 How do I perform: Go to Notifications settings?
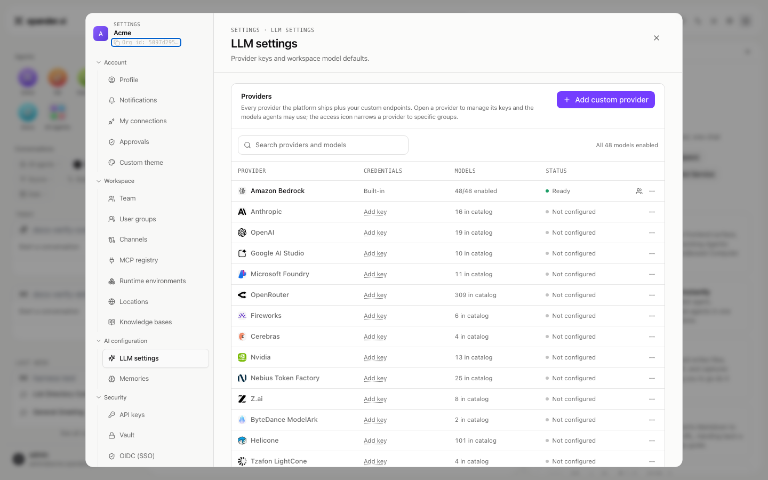tap(156, 100)
